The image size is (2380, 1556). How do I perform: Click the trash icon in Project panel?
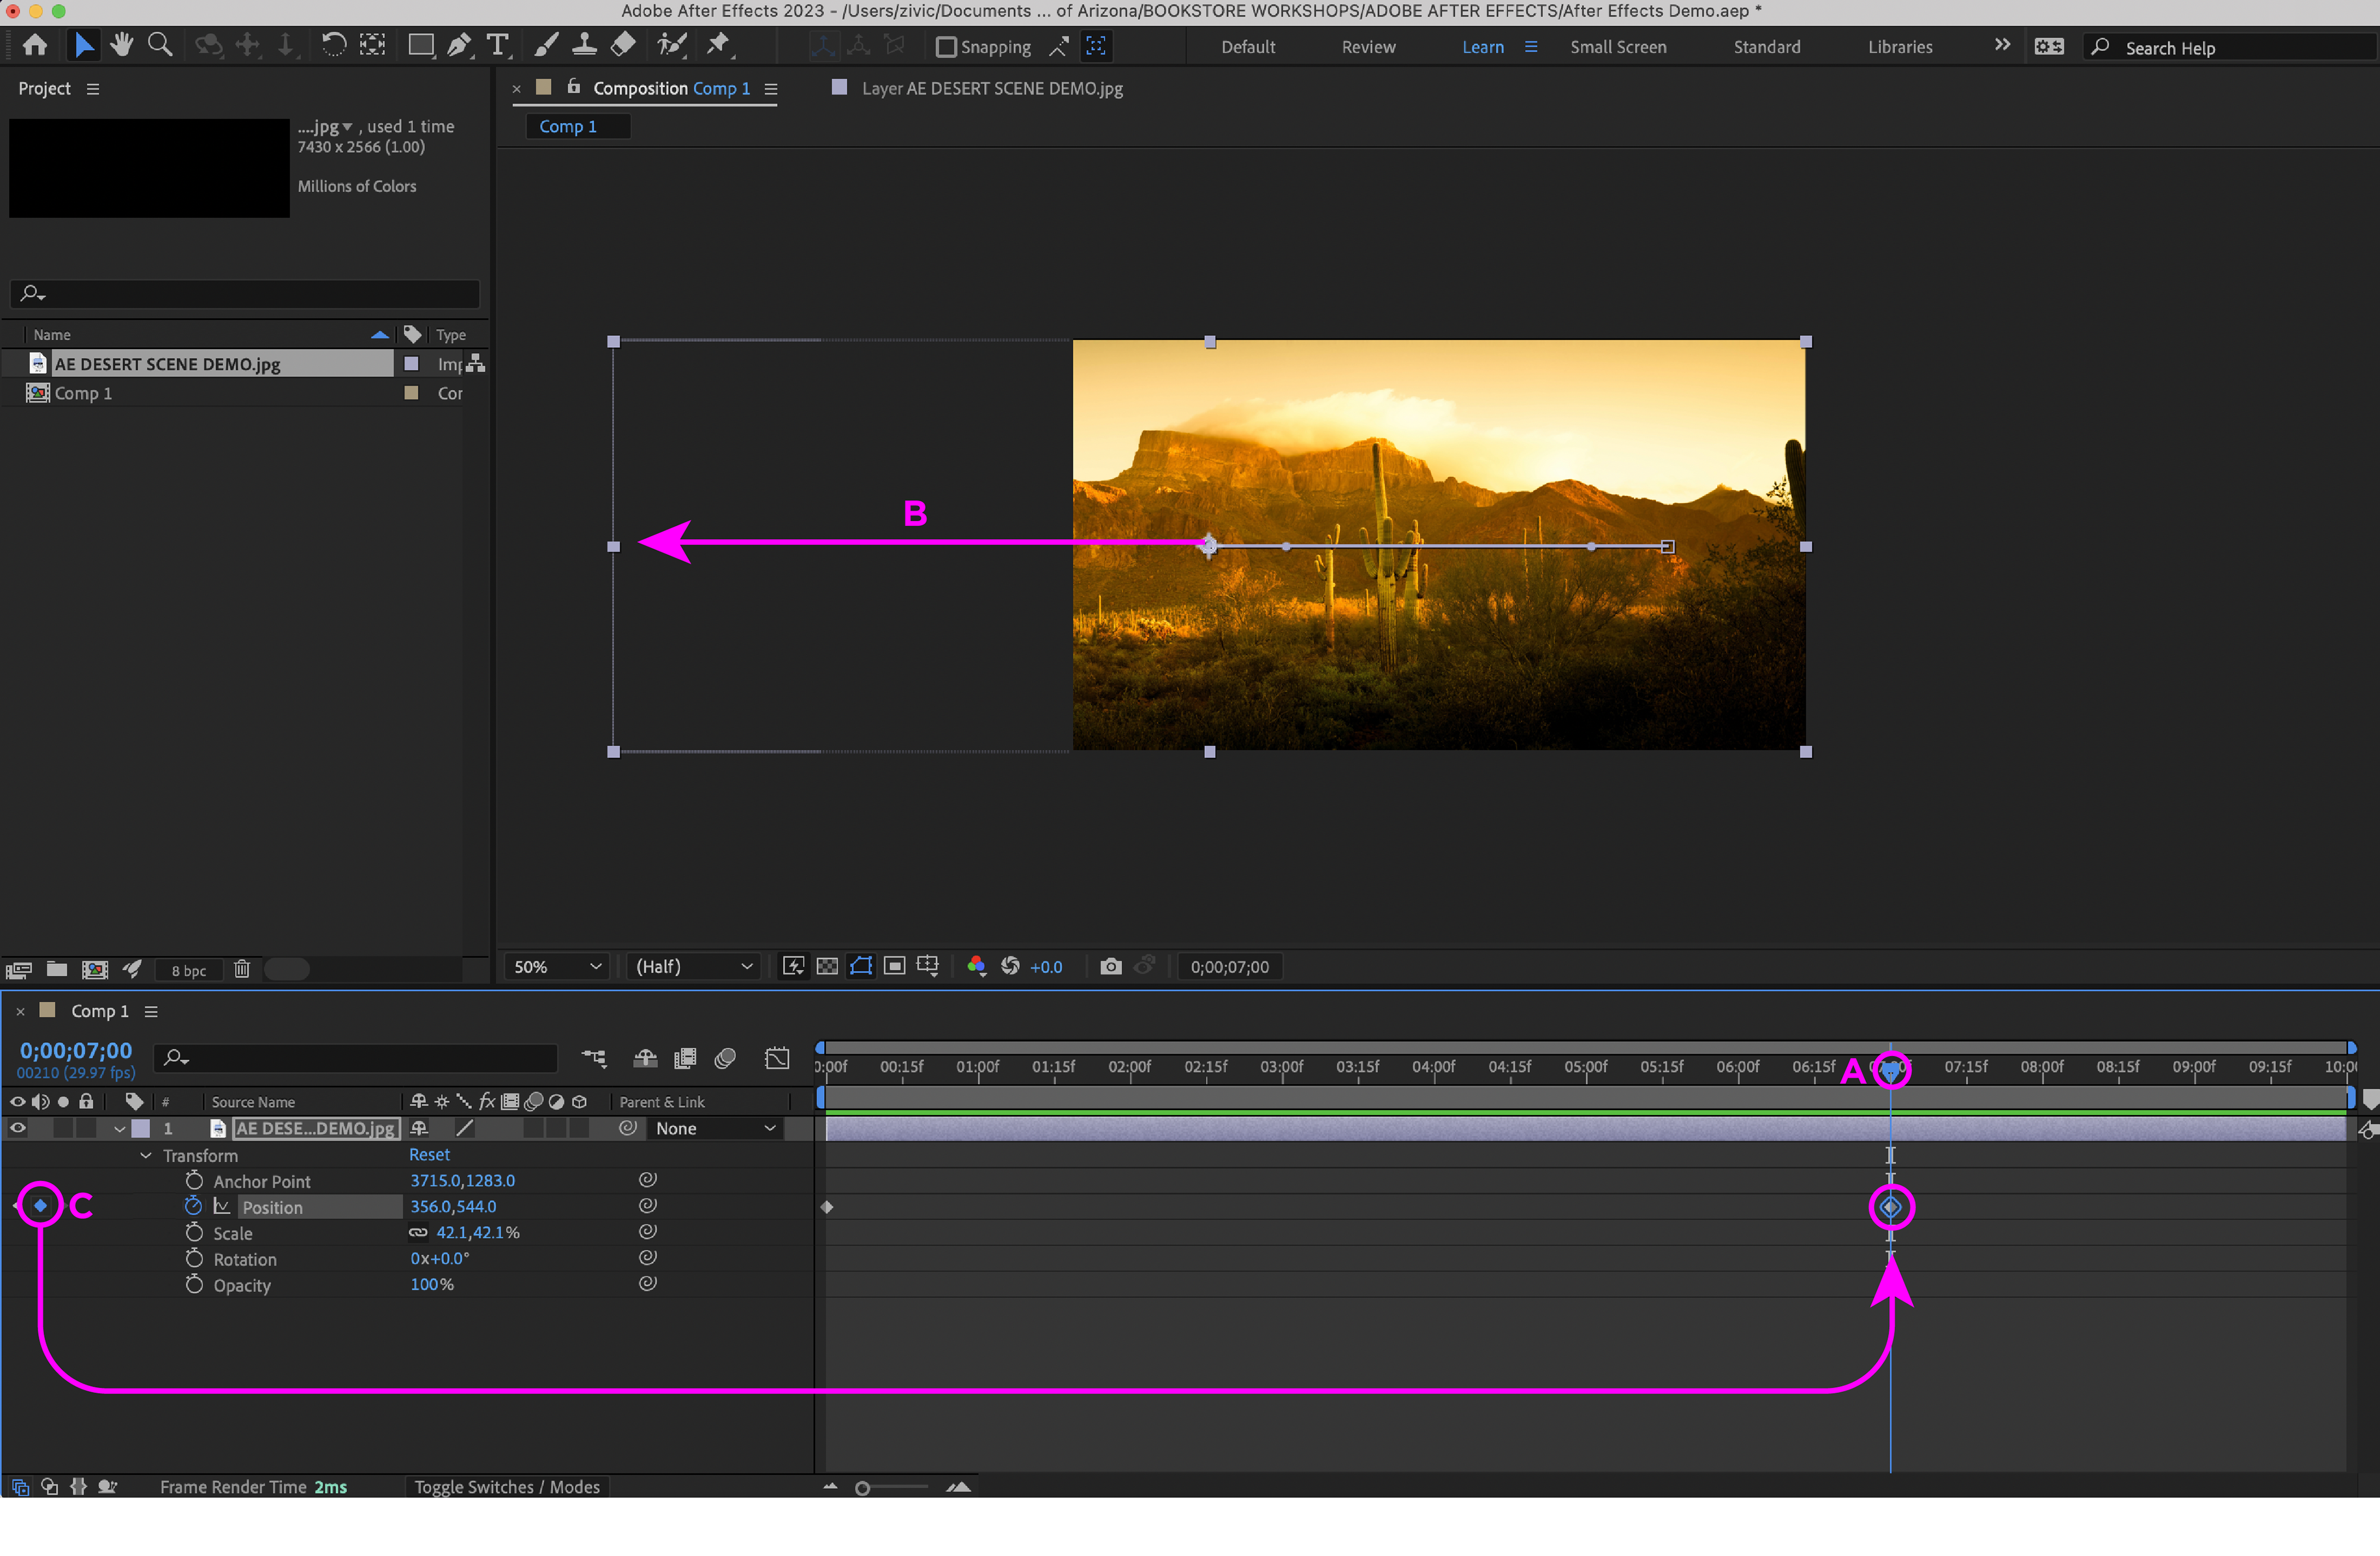click(241, 969)
